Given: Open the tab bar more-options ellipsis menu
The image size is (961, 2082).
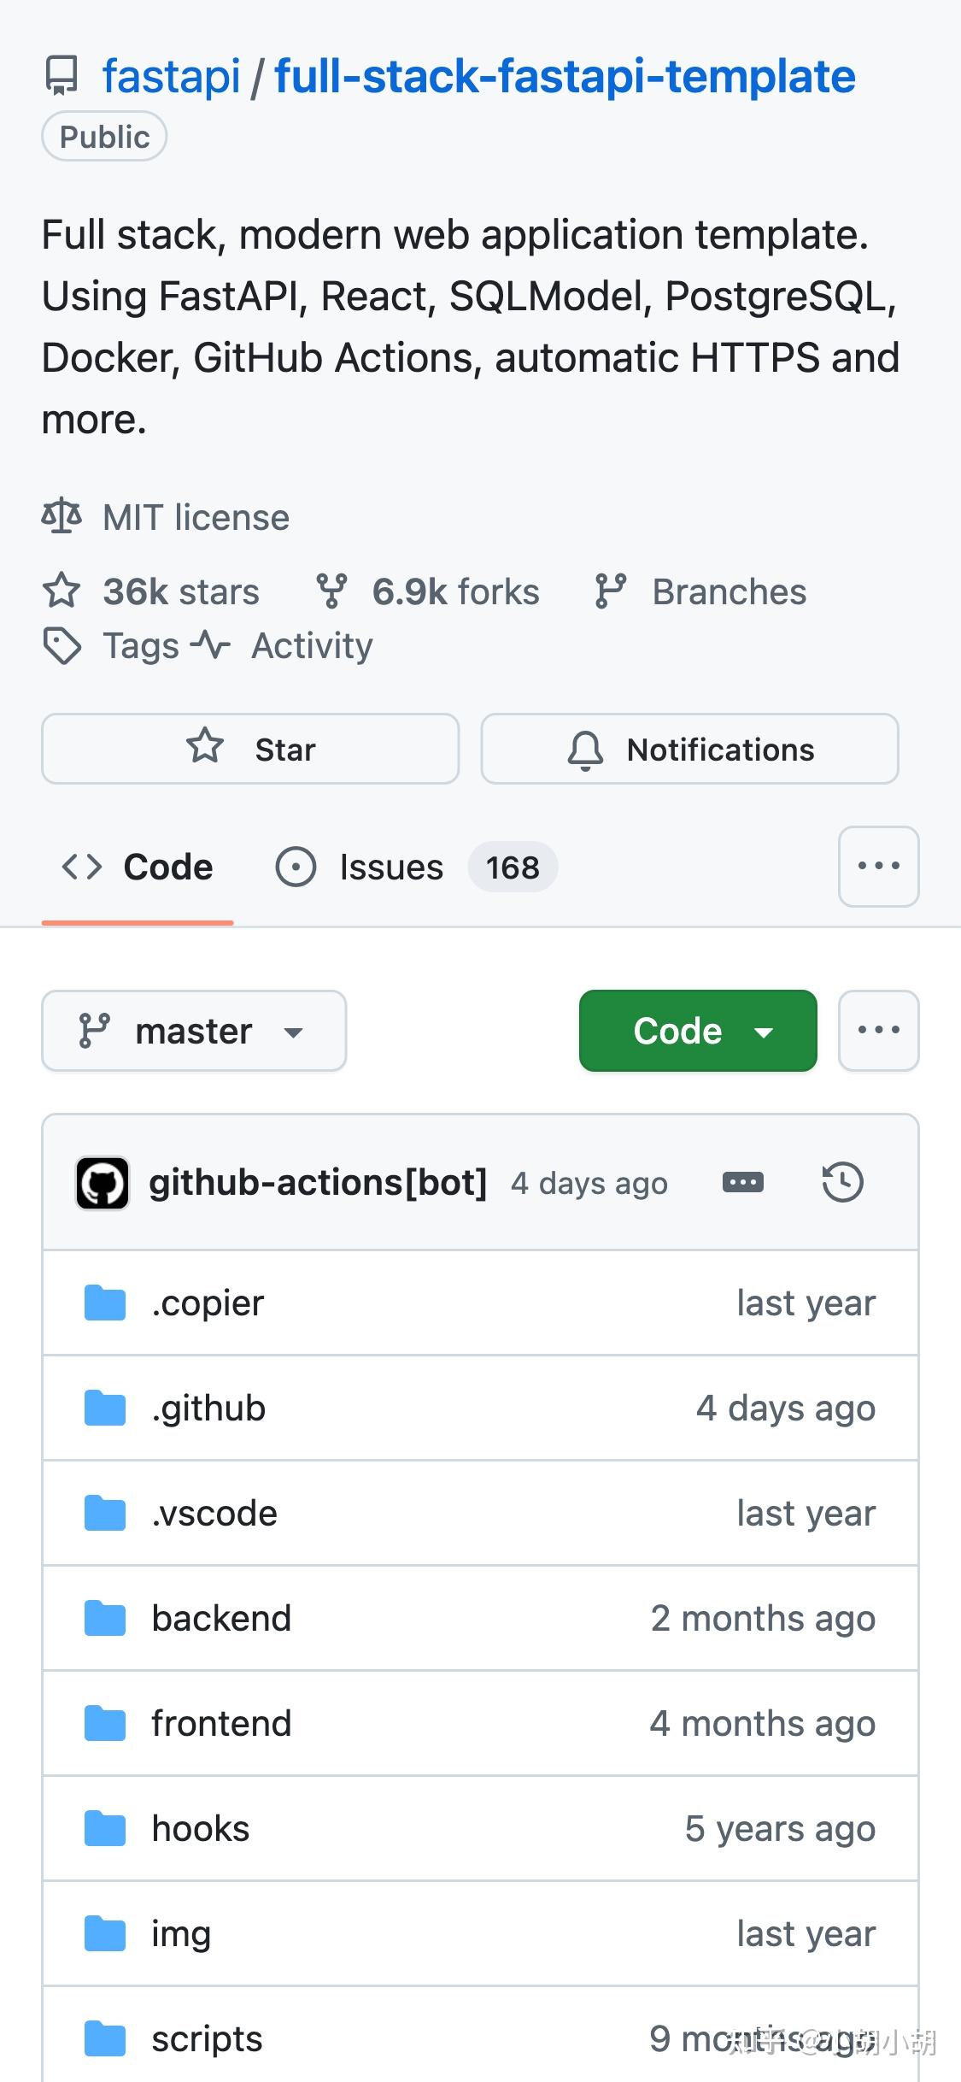Looking at the screenshot, I should (879, 866).
